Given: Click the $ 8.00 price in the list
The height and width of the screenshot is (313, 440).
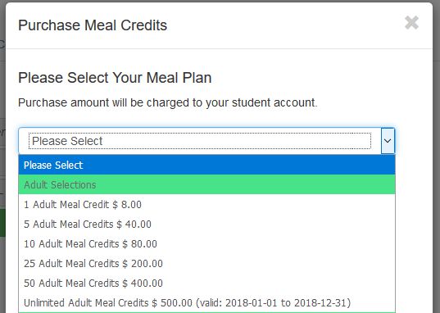Looking at the screenshot, I should [127, 204].
